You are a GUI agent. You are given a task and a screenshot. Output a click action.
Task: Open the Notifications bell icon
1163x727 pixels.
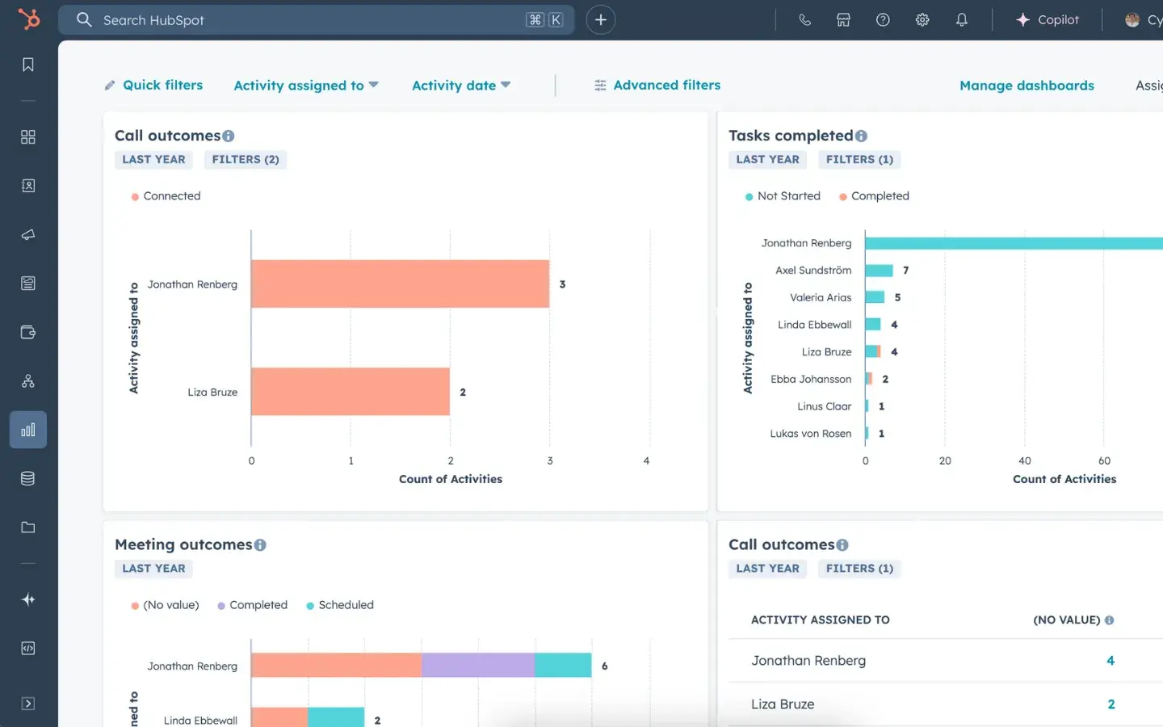point(961,20)
